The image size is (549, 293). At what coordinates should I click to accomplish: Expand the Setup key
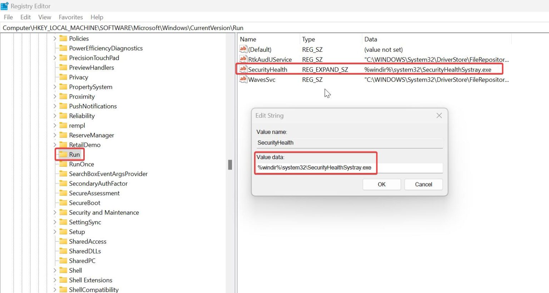55,232
